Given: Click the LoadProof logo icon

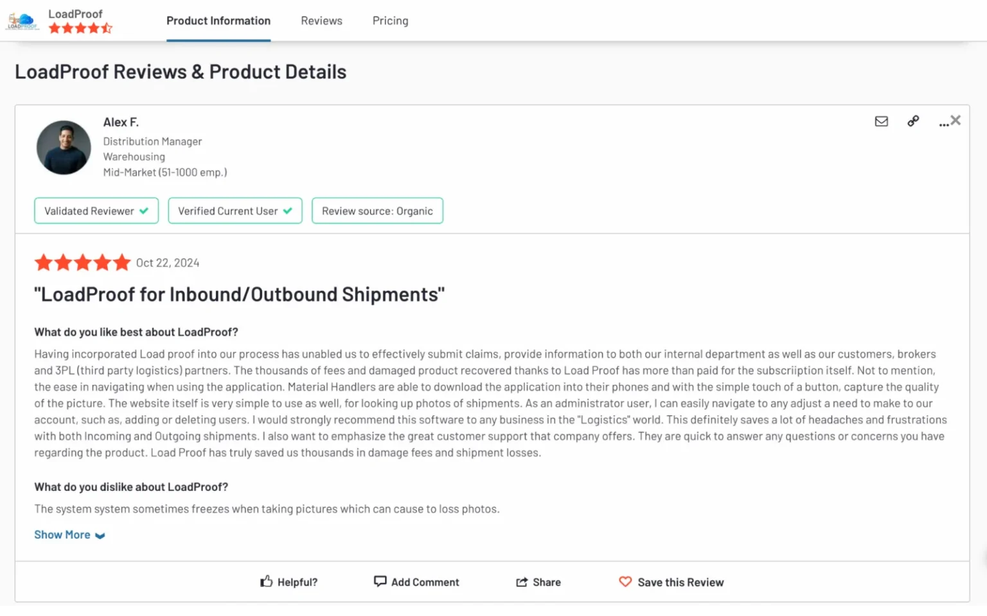Looking at the screenshot, I should coord(22,21).
